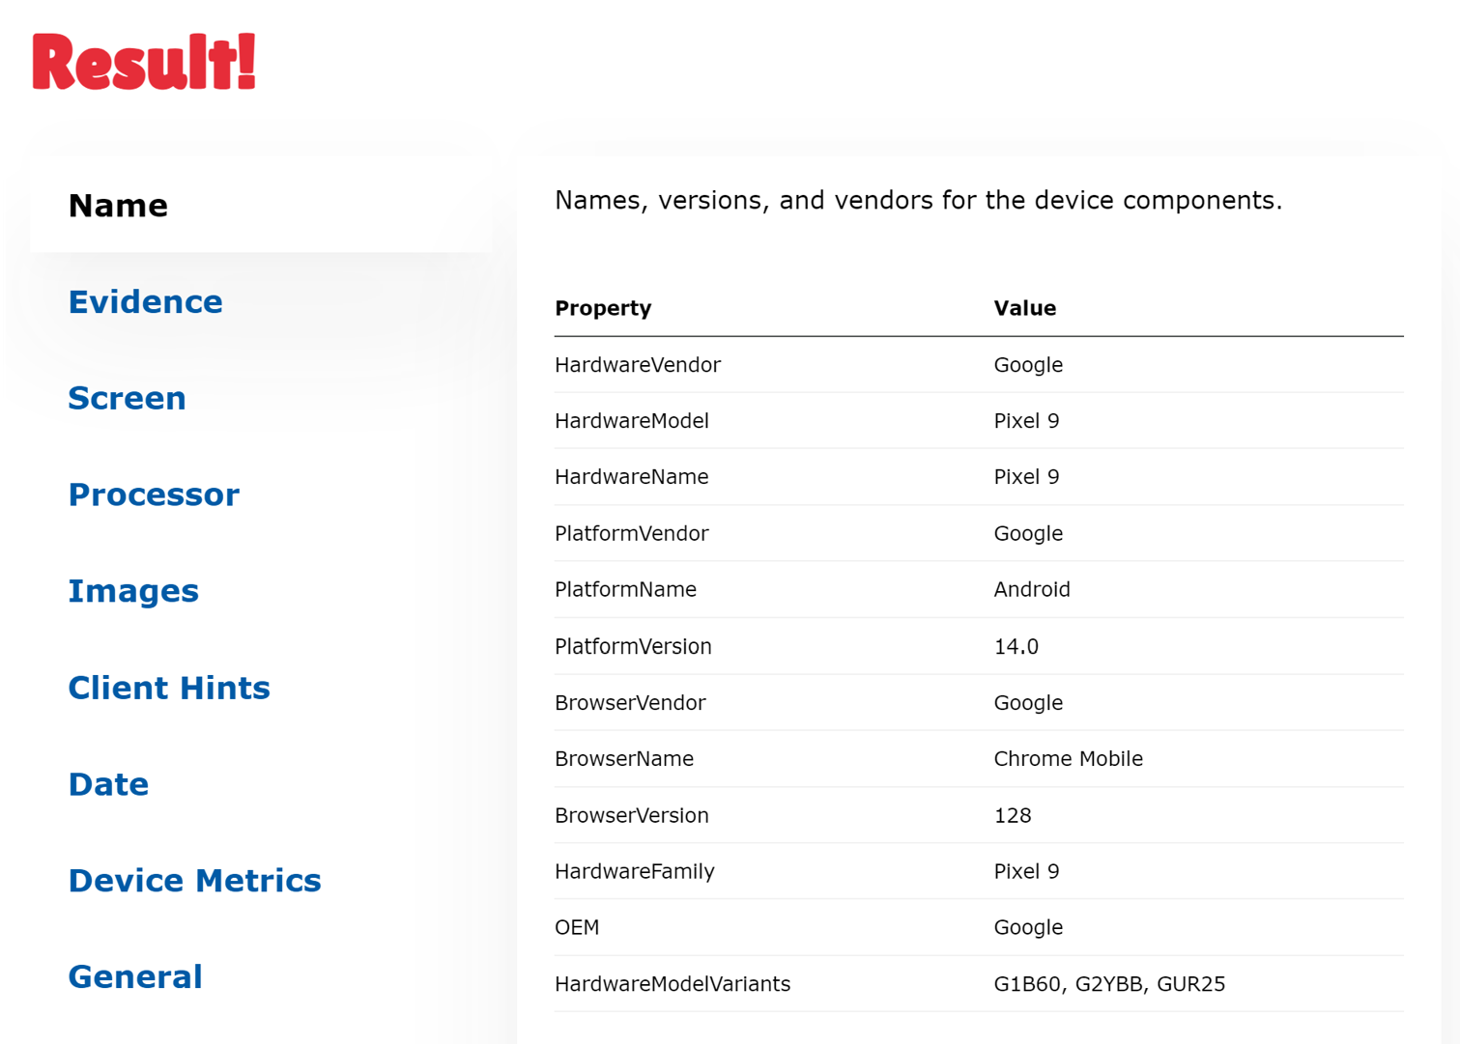Click the Chrome Mobile browser name value
Viewport: 1460px width, 1044px height.
tap(1068, 759)
